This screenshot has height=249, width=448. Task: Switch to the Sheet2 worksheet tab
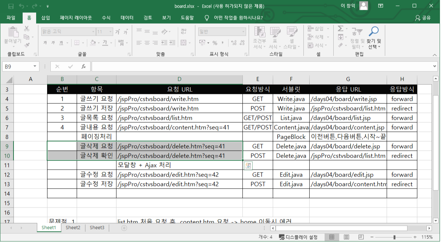73,228
